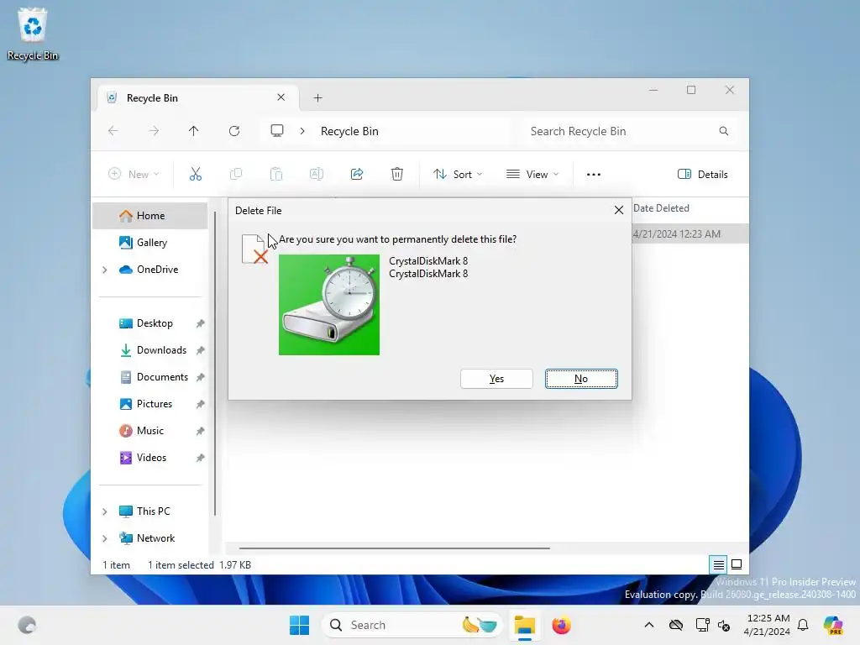Click the Delete trash can icon
This screenshot has height=645, width=860.
[397, 175]
